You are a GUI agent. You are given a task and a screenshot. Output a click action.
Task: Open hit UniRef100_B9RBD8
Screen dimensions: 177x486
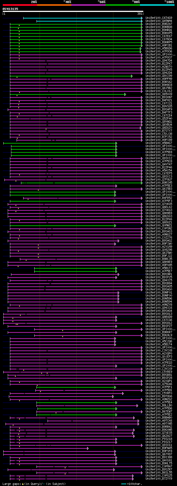(x=159, y=27)
